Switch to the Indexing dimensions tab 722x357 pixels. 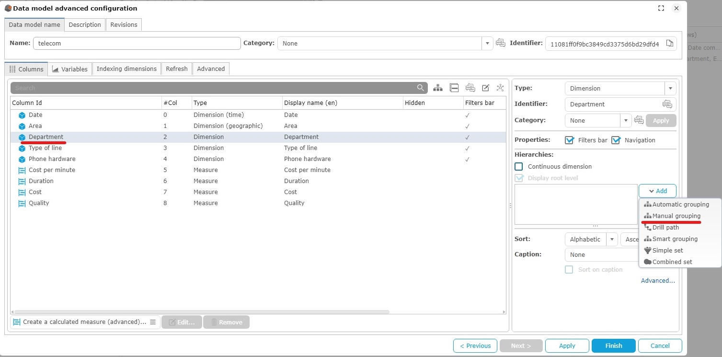click(126, 69)
